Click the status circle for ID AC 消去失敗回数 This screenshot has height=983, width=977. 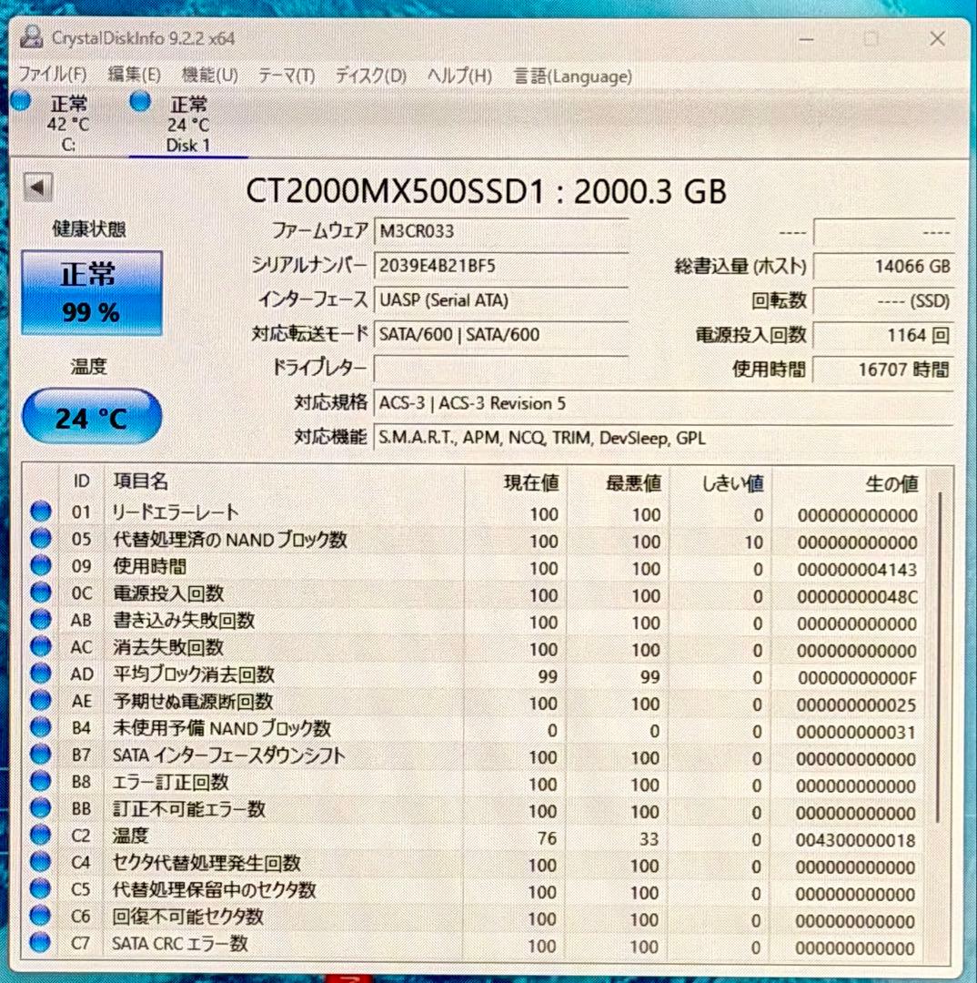(x=41, y=646)
